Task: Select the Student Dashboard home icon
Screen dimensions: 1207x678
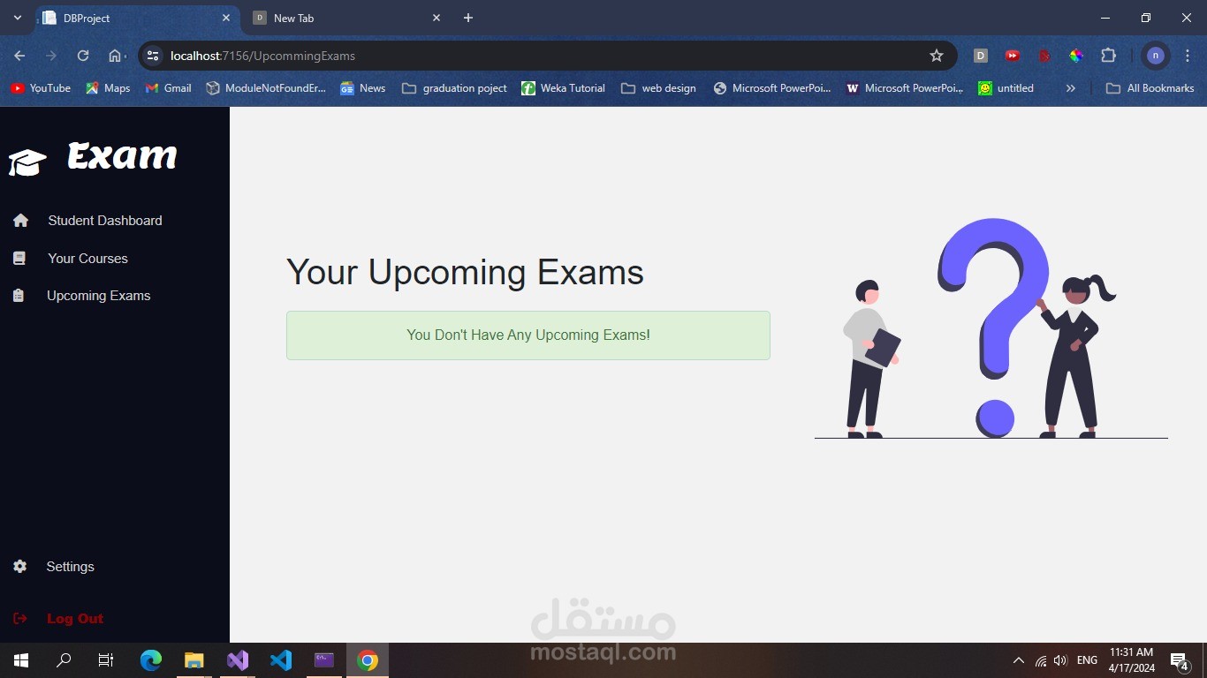Action: click(20, 220)
